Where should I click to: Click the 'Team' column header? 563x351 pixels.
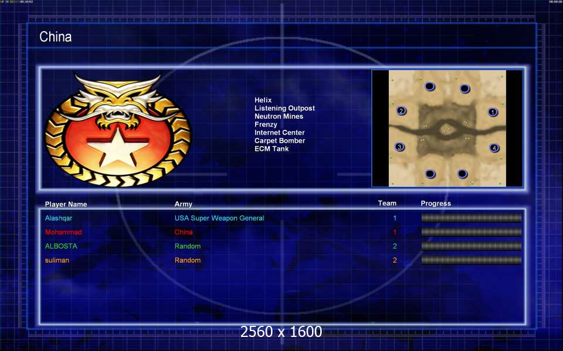point(387,203)
